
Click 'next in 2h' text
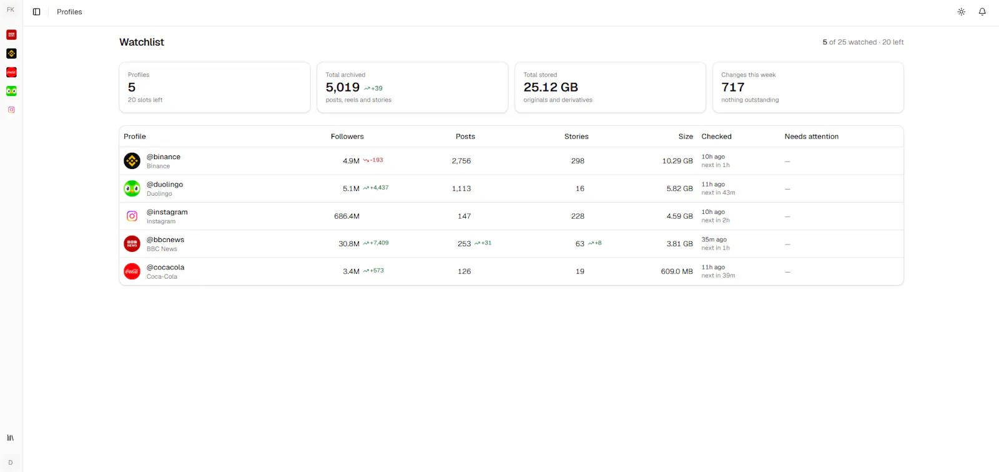click(716, 220)
